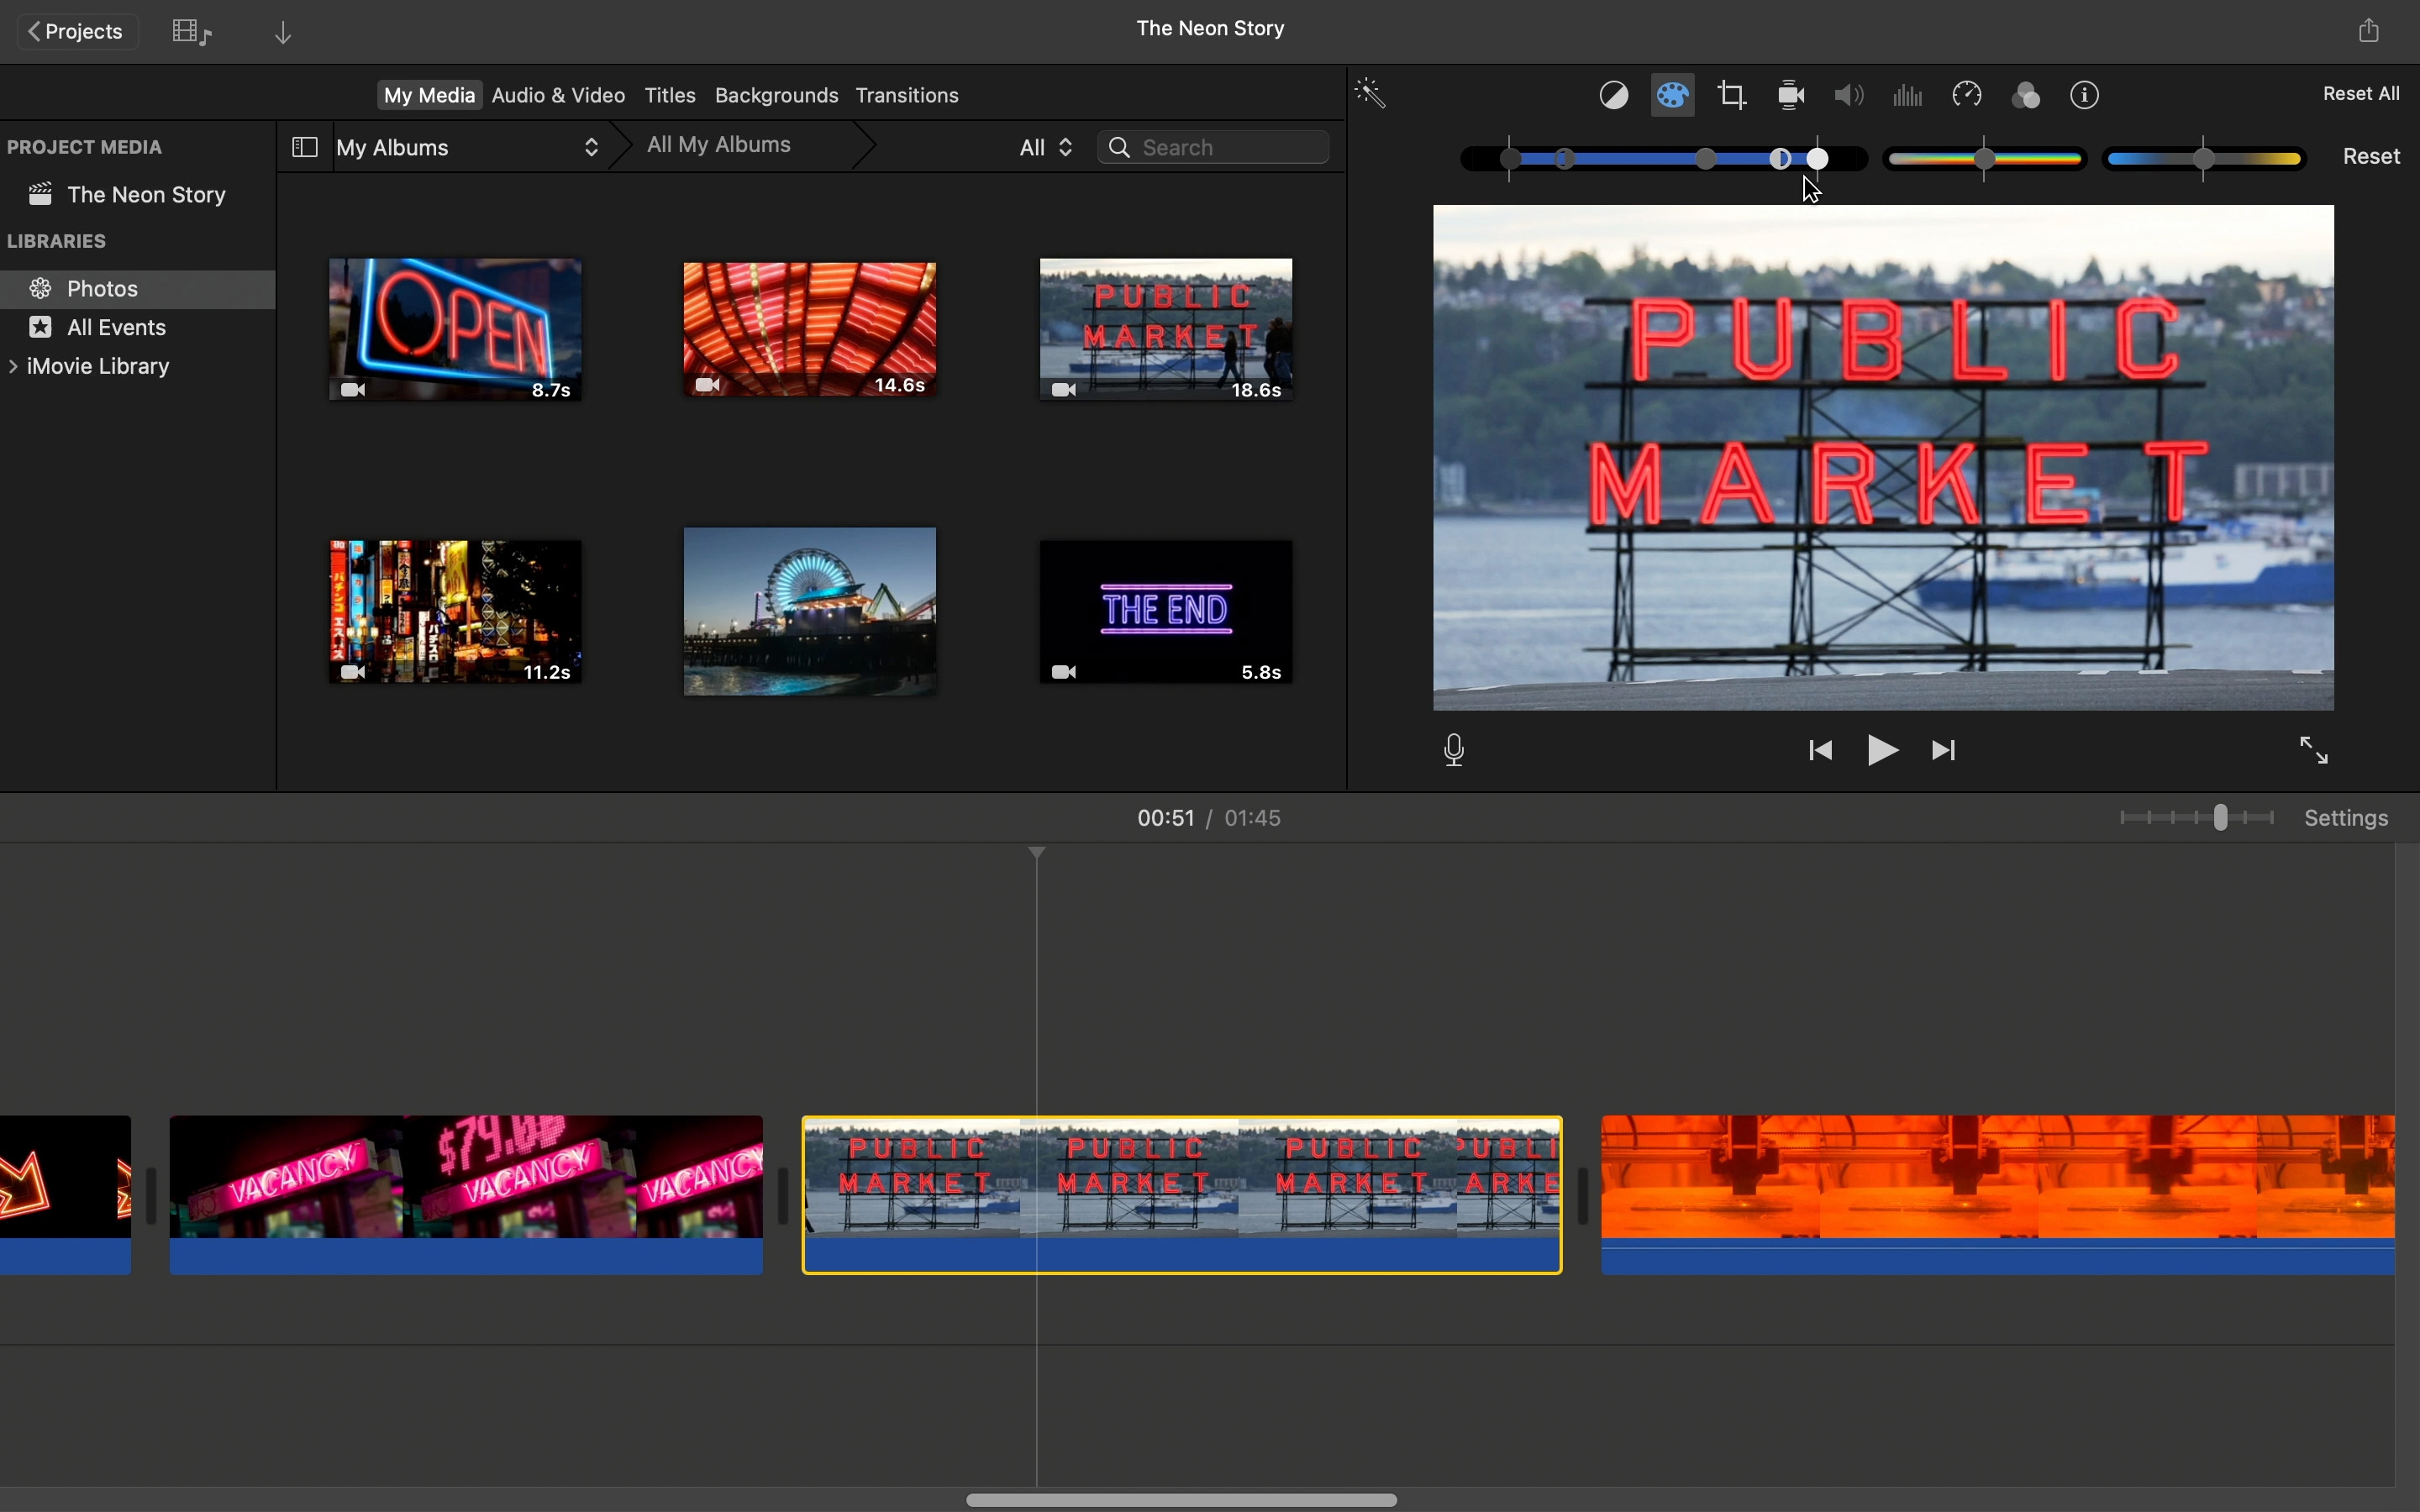Play the video preview
This screenshot has width=2420, height=1512.
coord(1883,750)
